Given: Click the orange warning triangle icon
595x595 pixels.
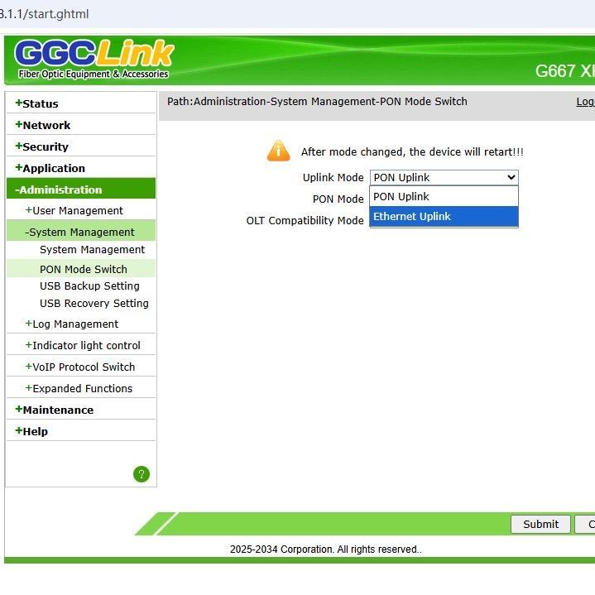Looking at the screenshot, I should pyautogui.click(x=279, y=151).
